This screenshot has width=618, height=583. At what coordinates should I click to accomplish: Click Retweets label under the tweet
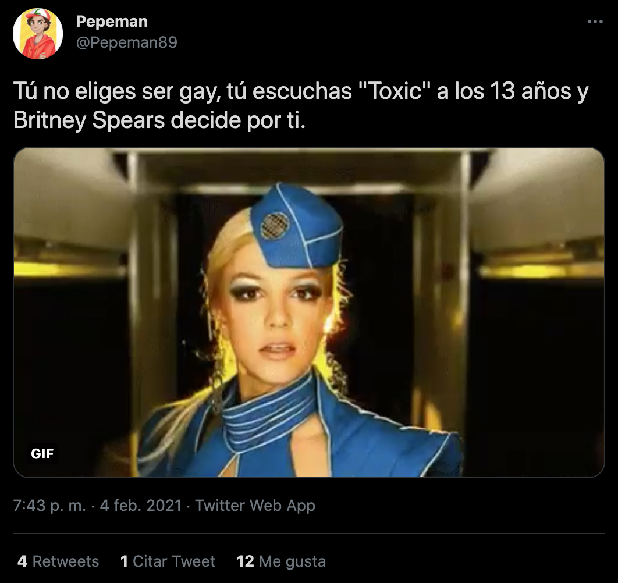(x=64, y=561)
